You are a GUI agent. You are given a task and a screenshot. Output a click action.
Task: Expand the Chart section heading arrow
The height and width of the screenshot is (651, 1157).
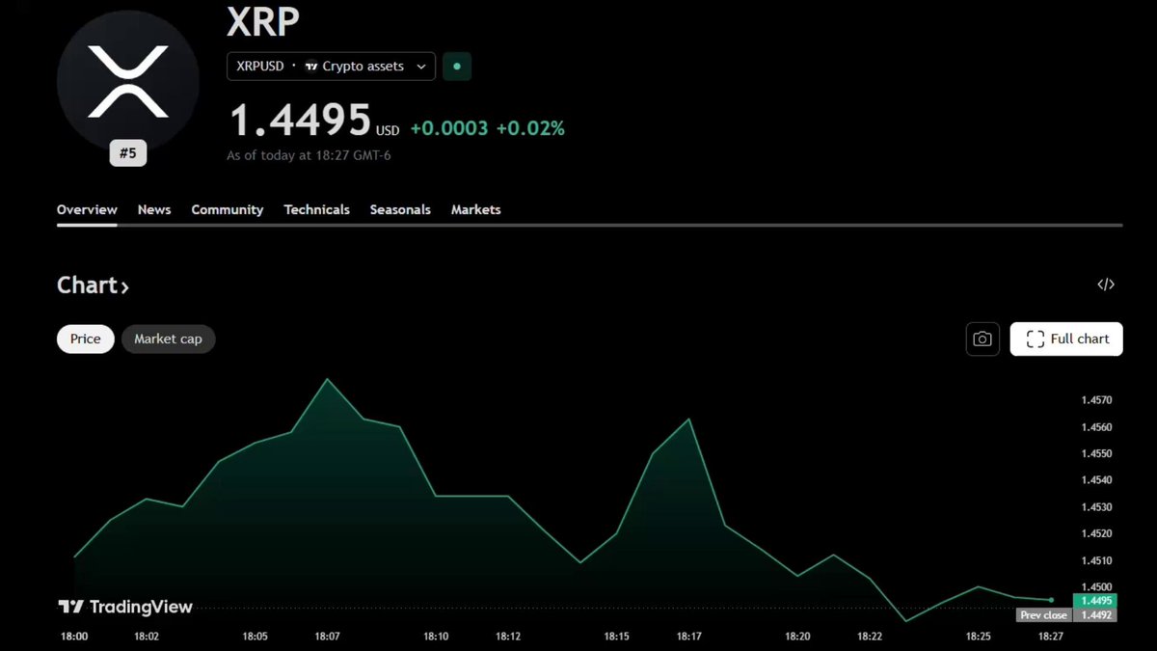(124, 286)
